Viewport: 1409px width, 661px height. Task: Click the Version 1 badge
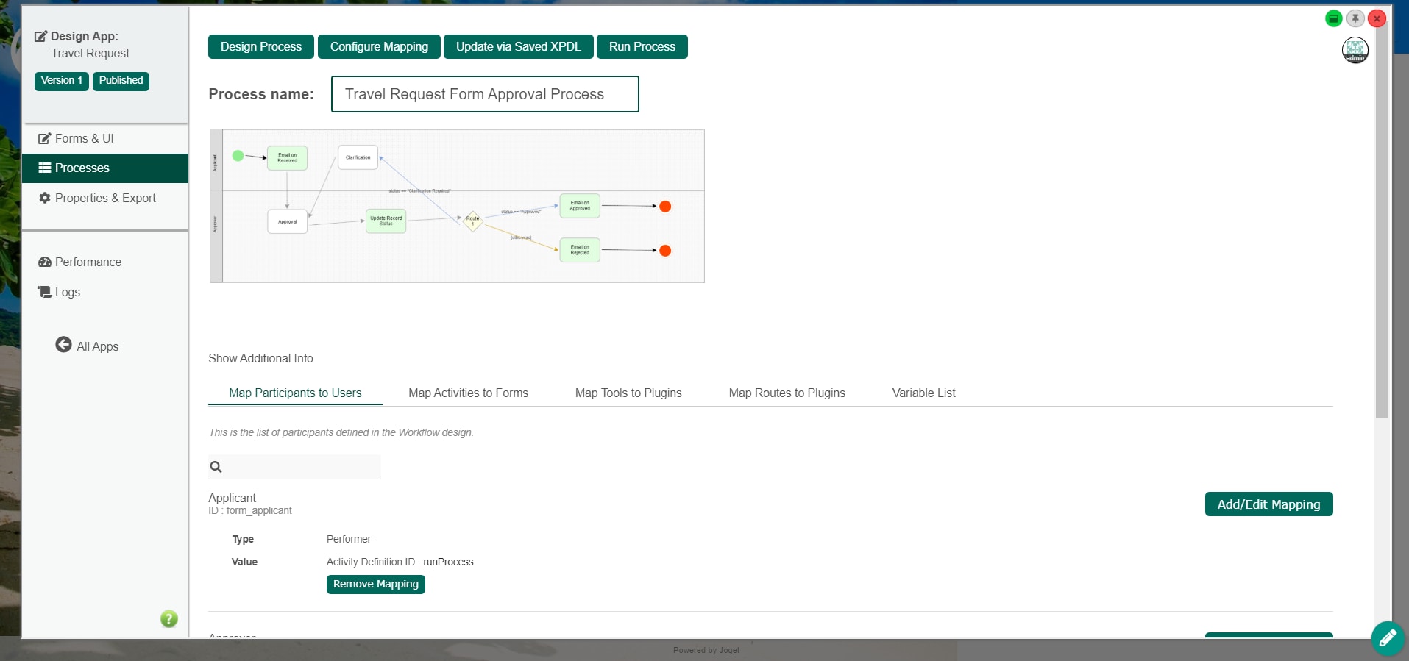point(62,81)
